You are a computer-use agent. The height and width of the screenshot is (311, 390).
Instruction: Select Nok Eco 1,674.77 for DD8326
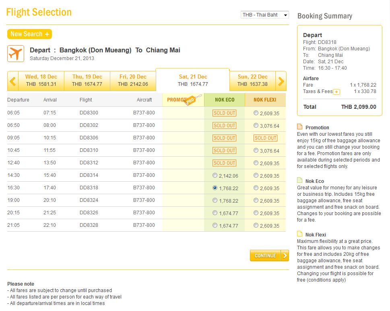click(215, 213)
